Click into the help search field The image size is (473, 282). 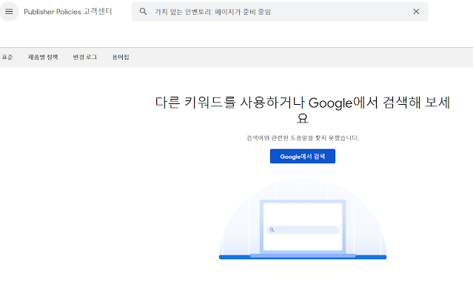tap(280, 11)
